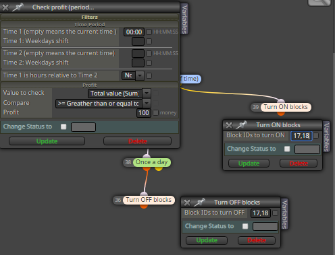Toggle checkbox next to Time 1 field
This screenshot has width=335, height=255.
(149, 32)
